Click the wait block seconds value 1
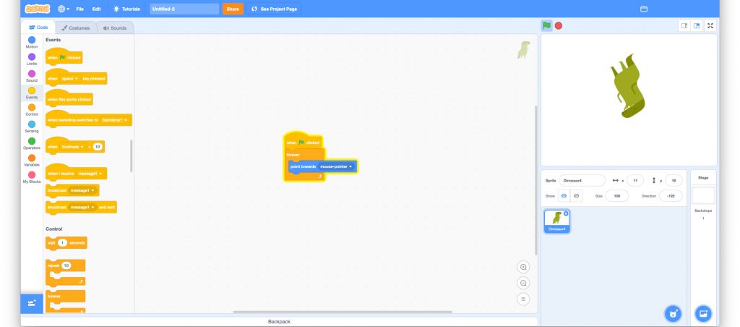 click(62, 243)
